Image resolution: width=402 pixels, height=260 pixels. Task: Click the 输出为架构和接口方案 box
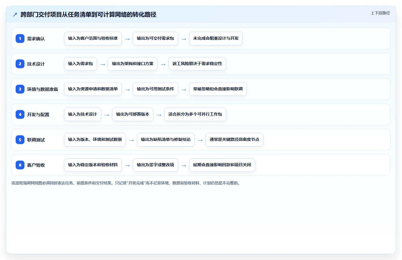point(133,64)
